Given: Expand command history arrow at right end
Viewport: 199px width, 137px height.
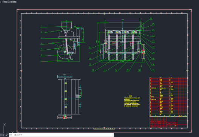Looking at the screenshot, I should (x=113, y=135).
